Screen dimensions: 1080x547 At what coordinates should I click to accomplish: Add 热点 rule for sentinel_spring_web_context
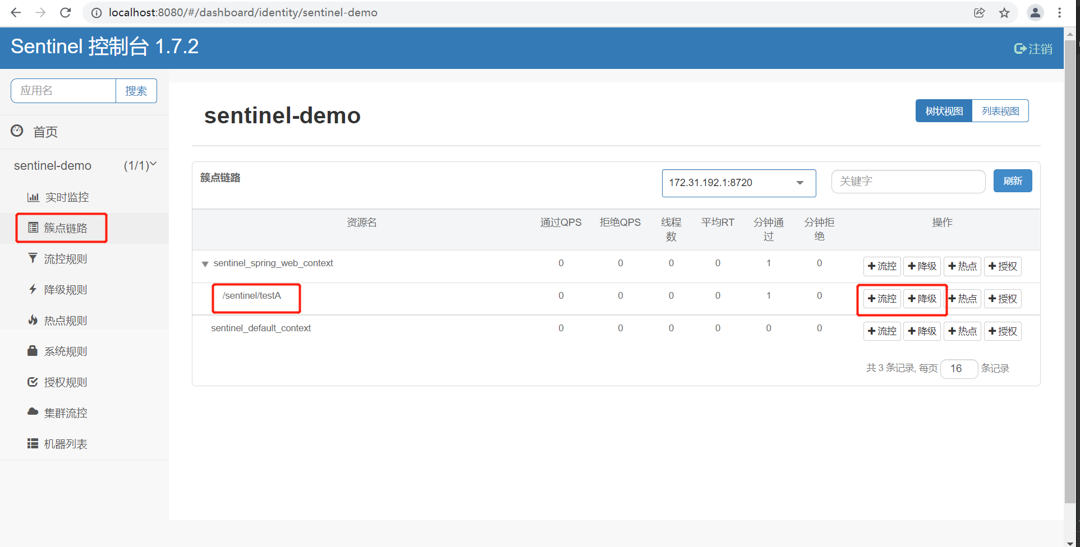tap(963, 266)
